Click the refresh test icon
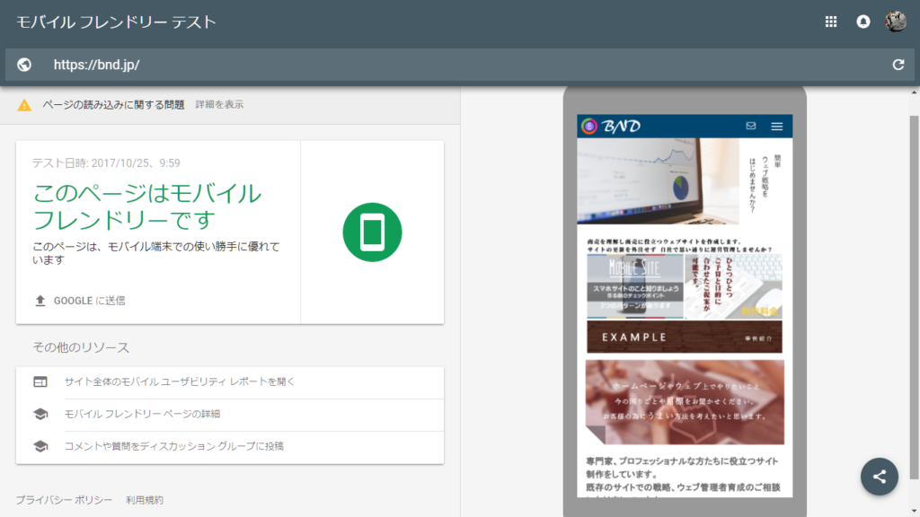Viewport: 920px width, 517px height. [898, 65]
